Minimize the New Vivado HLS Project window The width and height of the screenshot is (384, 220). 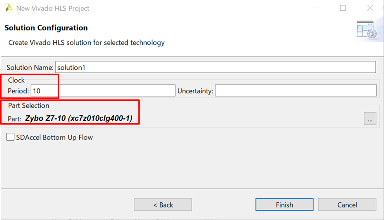coord(317,8)
